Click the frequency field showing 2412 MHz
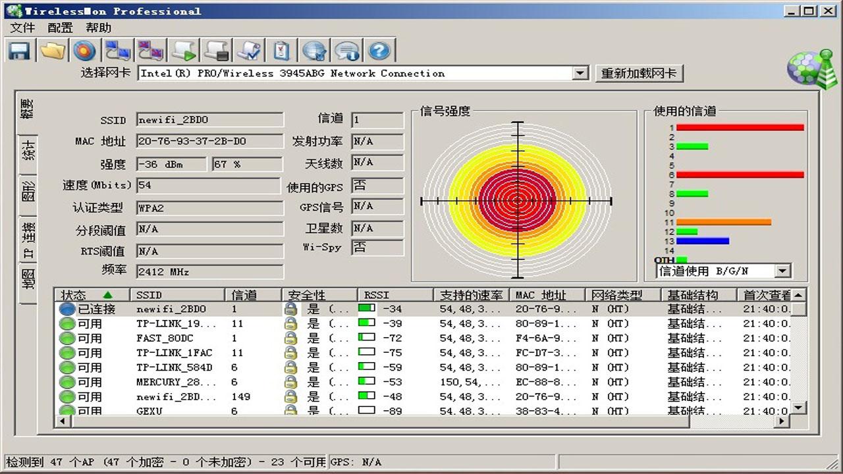 click(x=210, y=271)
